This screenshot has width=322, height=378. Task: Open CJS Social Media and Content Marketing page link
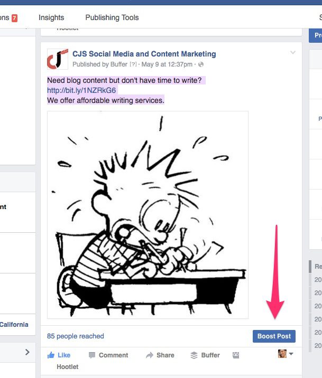point(144,54)
